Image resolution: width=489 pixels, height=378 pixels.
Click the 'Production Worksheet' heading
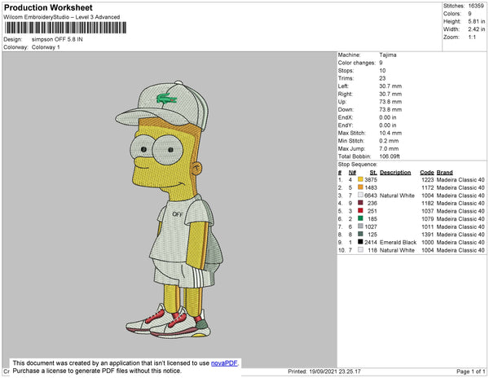click(48, 8)
